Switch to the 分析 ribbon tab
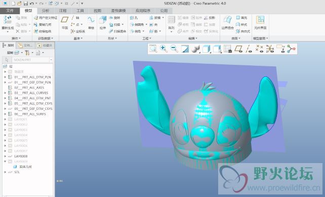Image resolution: width=325 pixels, height=197 pixels. coord(46,11)
